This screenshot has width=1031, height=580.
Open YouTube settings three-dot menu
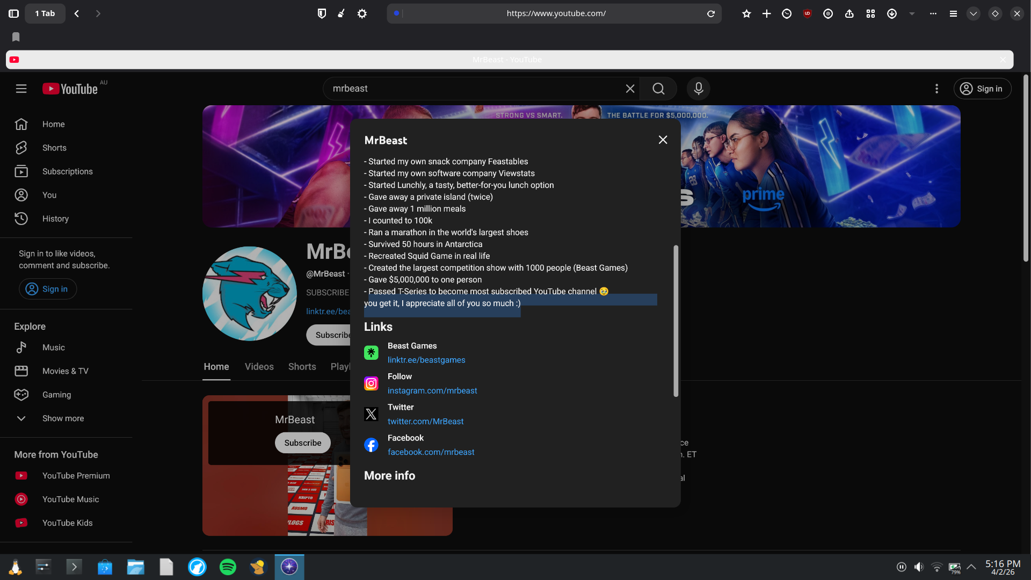(936, 89)
